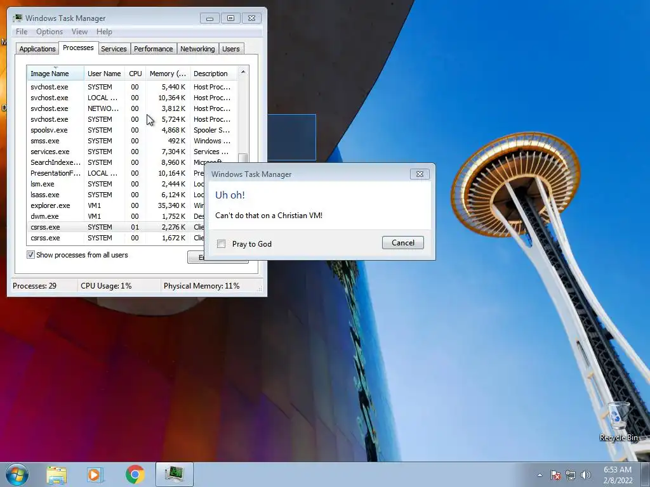Viewport: 650px width, 487px height.
Task: Select csrss.exe row using 2,276 K
Action: coord(116,227)
